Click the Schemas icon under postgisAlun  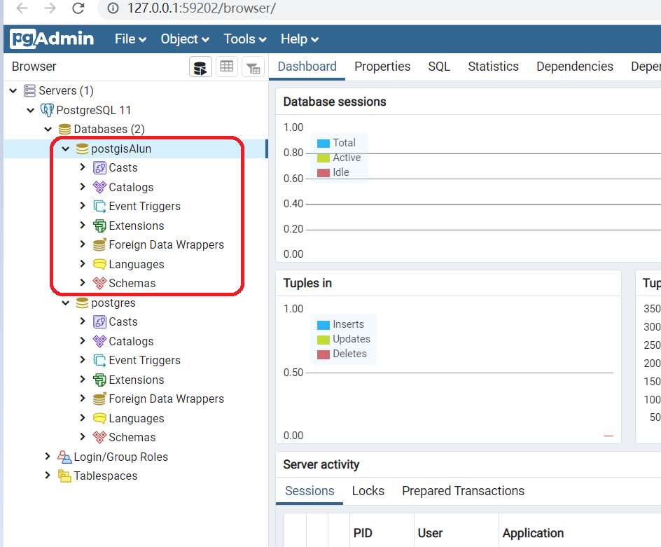(x=99, y=283)
